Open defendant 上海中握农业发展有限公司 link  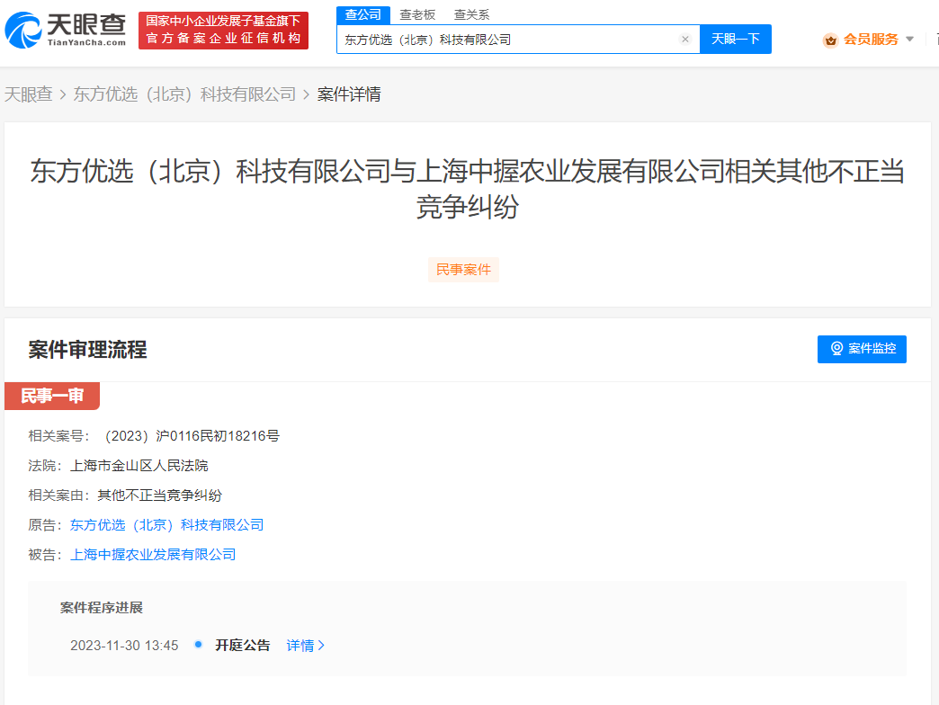[153, 555]
